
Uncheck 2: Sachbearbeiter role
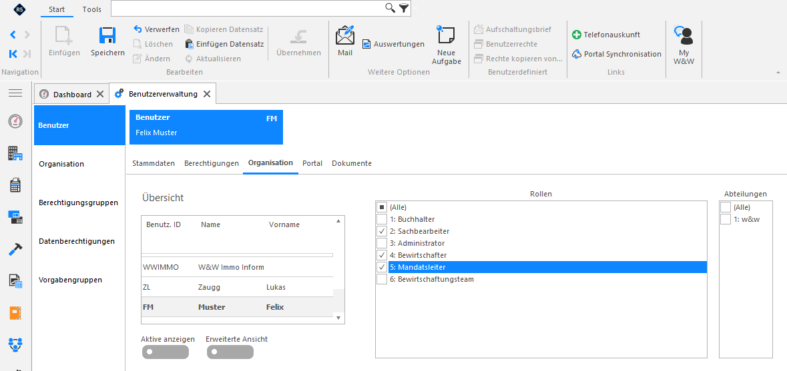click(x=382, y=231)
